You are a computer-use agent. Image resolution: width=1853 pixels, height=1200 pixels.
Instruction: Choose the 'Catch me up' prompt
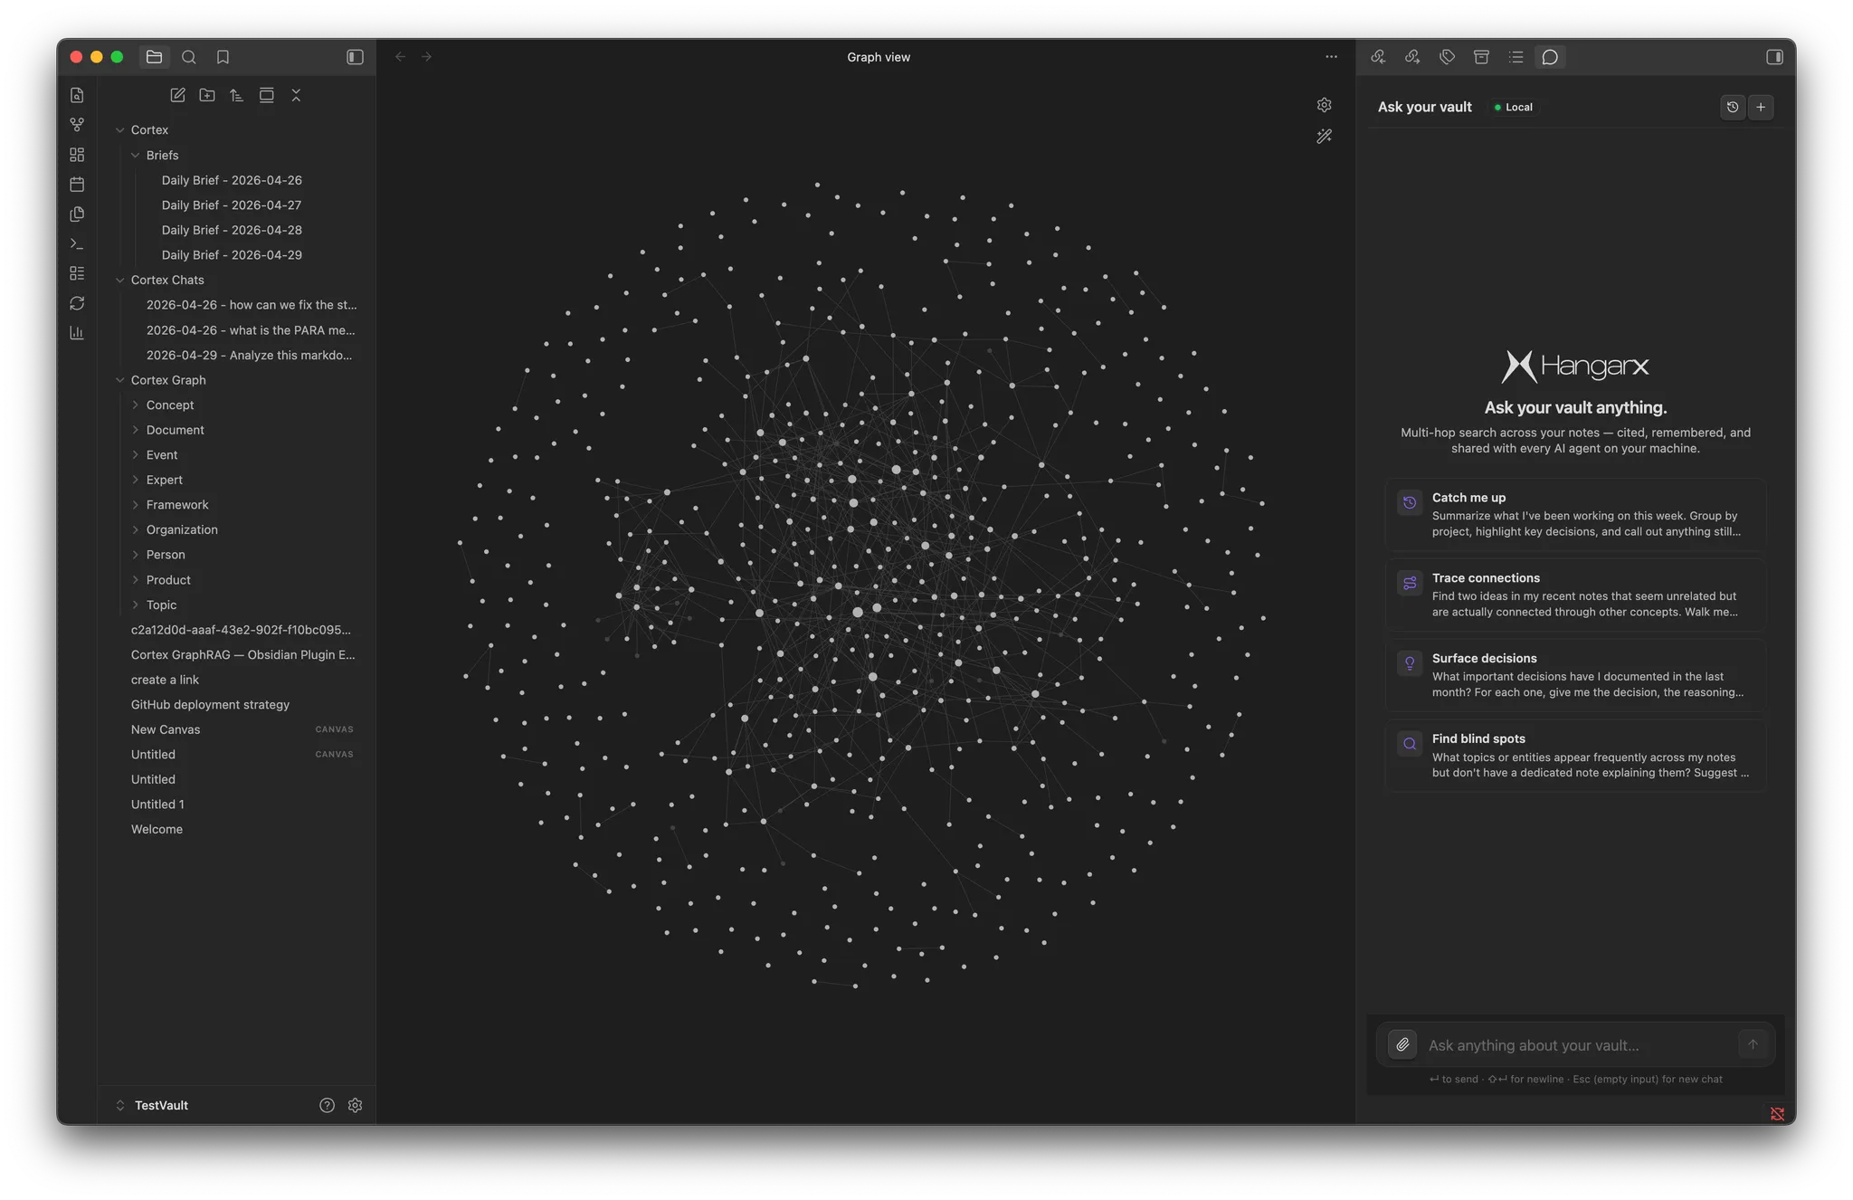1575,514
